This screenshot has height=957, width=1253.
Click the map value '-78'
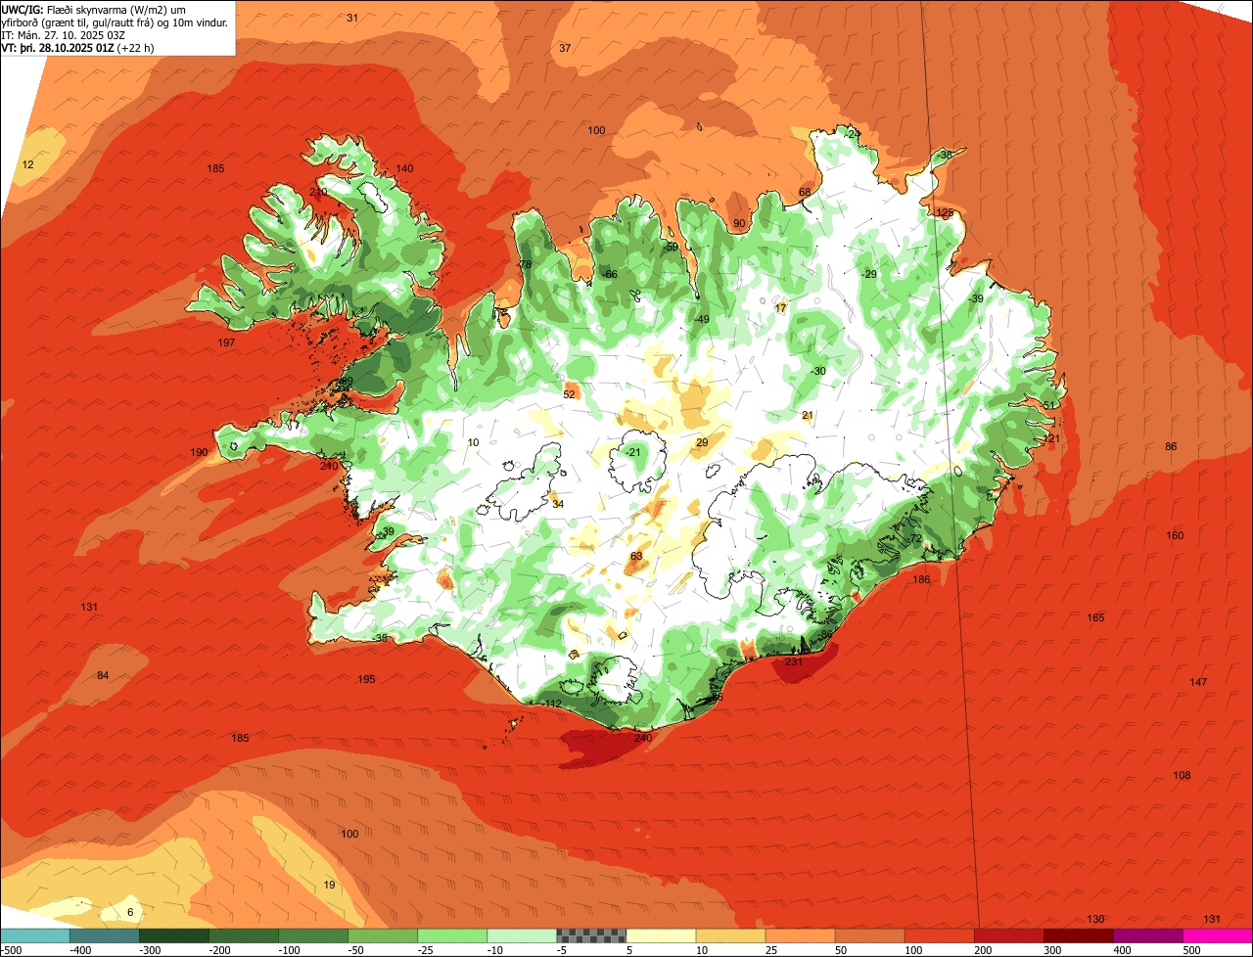pos(524,264)
